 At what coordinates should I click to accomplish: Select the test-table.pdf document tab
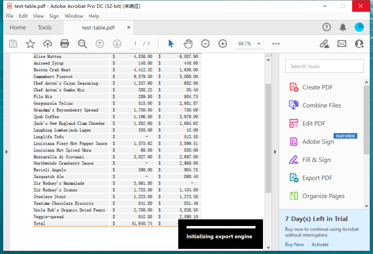click(98, 28)
